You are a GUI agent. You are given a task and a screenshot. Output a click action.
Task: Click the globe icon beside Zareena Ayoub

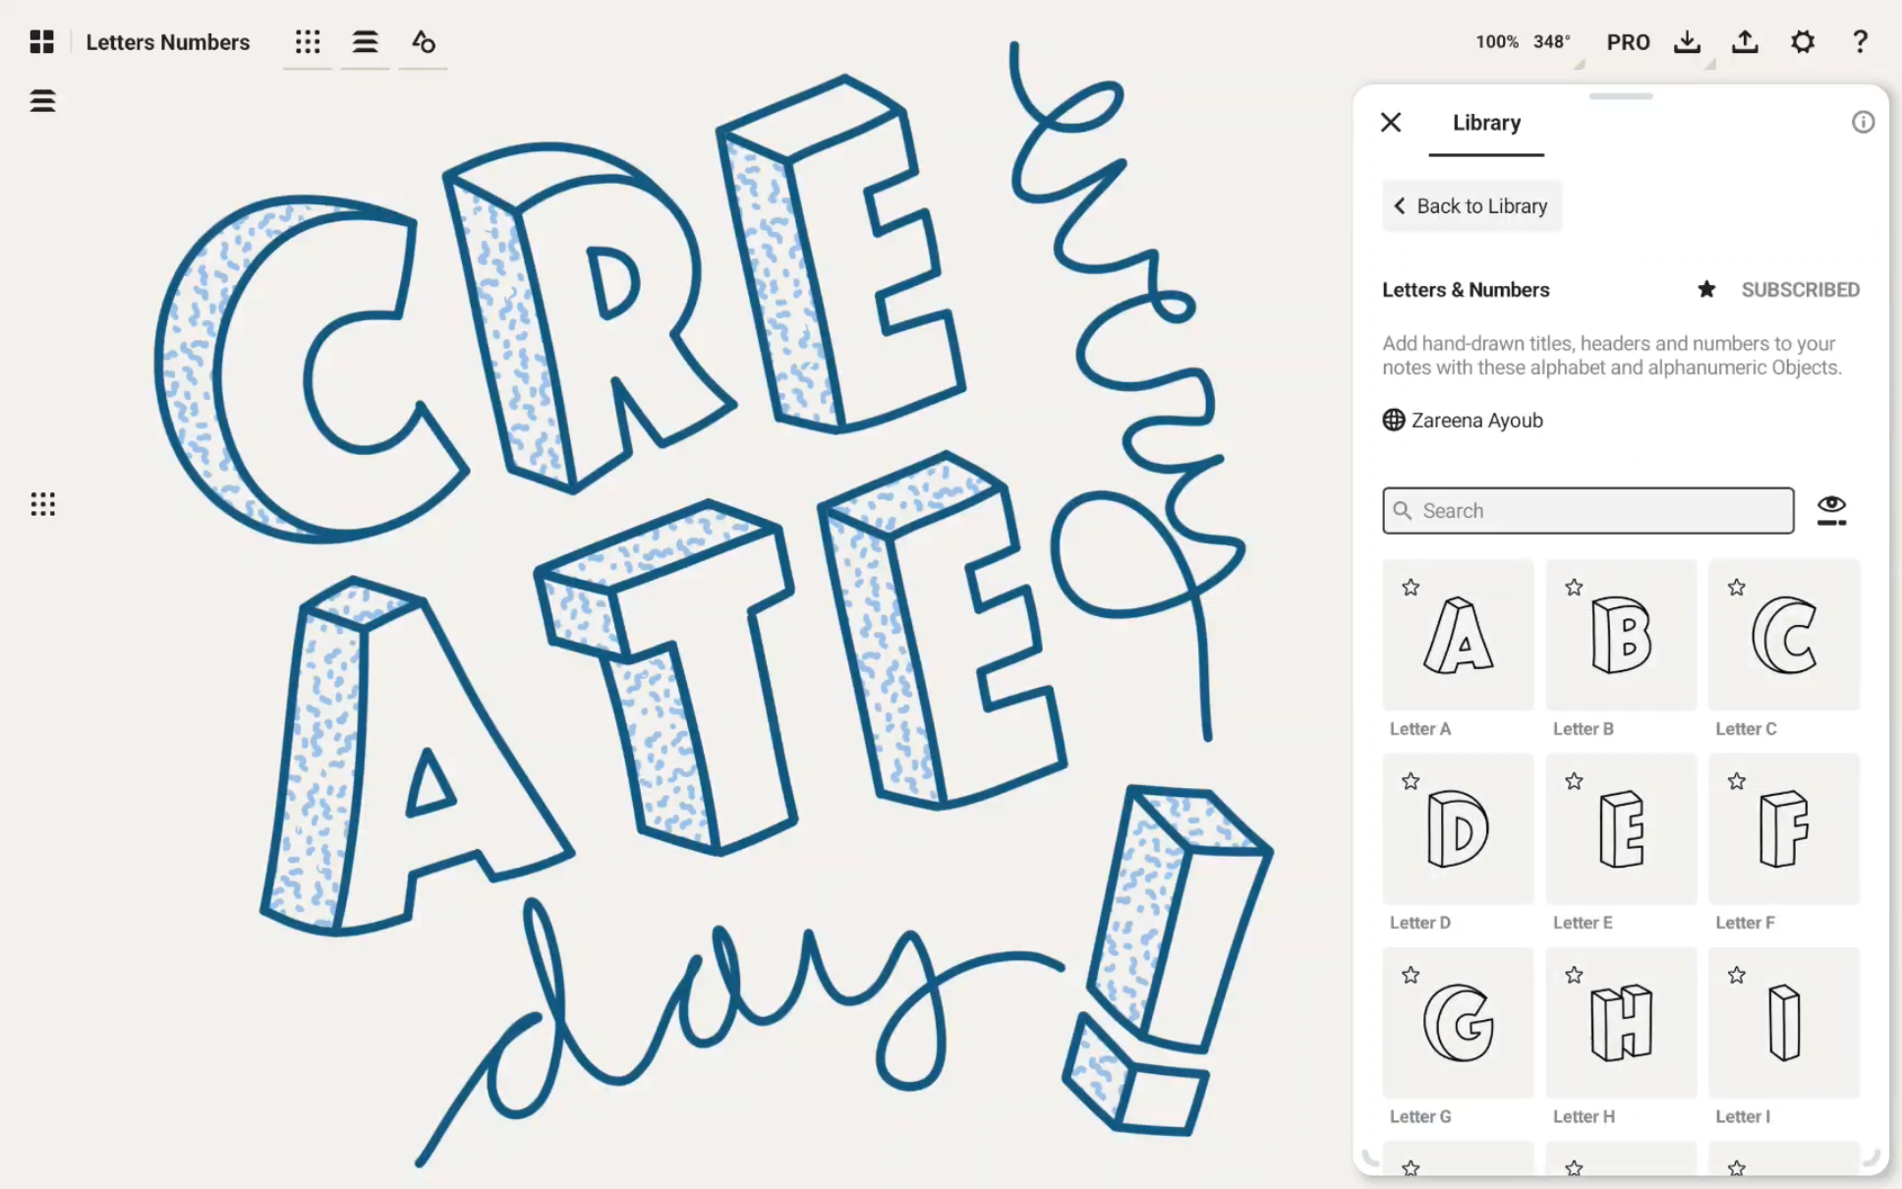click(x=1394, y=420)
